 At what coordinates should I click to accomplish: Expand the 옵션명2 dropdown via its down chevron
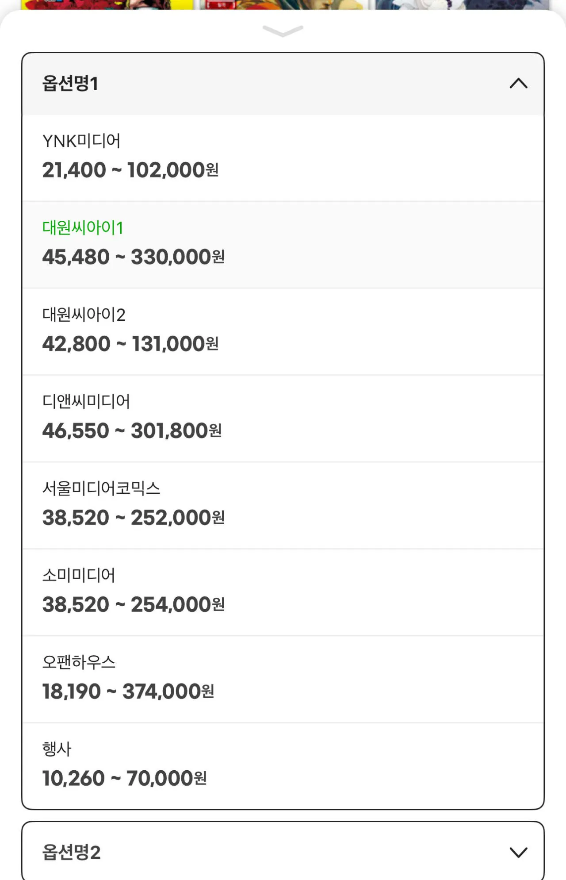518,852
